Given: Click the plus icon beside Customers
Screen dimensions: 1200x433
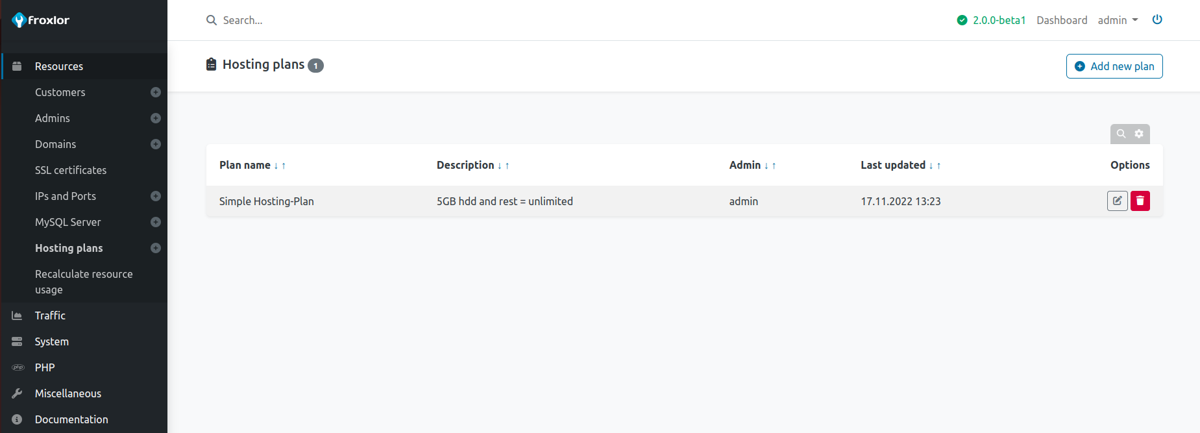Looking at the screenshot, I should click(156, 92).
